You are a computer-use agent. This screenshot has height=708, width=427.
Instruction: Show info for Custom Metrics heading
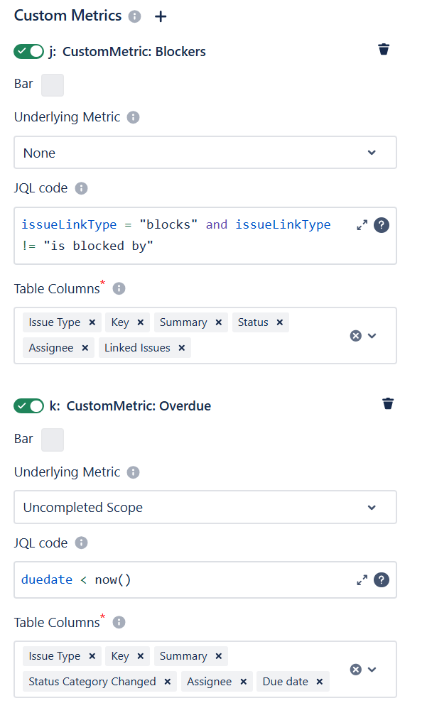[x=135, y=16]
